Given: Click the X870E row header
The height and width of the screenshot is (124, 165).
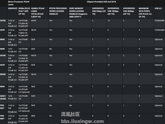Looking at the screenshot, I should point(3,21).
